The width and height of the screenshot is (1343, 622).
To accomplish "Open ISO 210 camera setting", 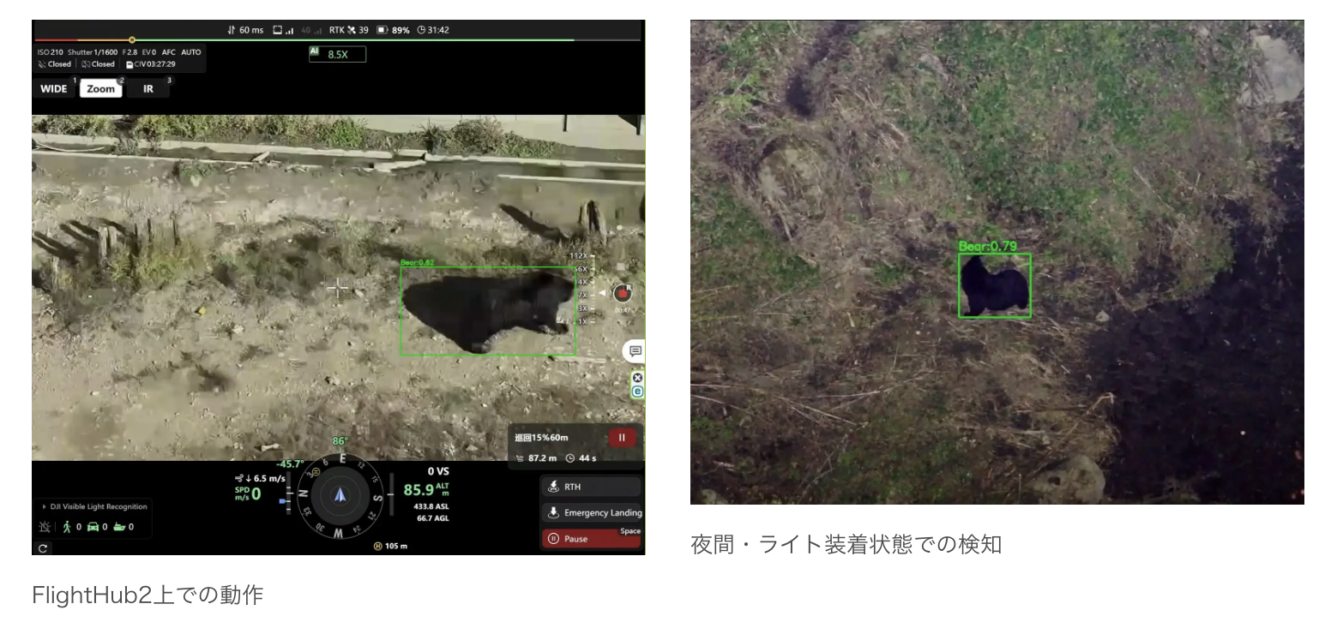I will (50, 52).
